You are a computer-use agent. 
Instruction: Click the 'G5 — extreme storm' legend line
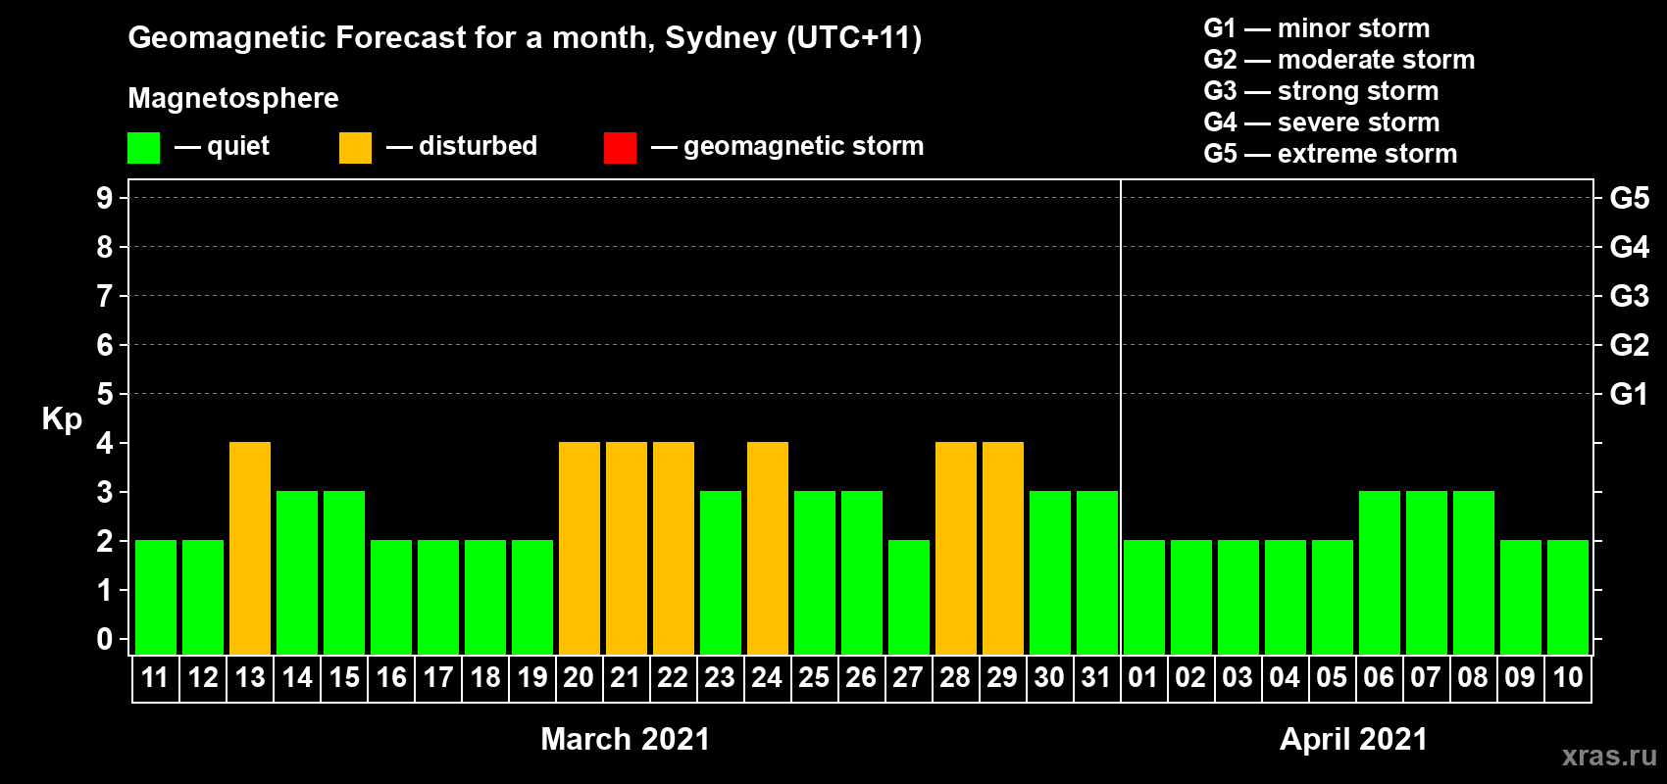point(1330,154)
